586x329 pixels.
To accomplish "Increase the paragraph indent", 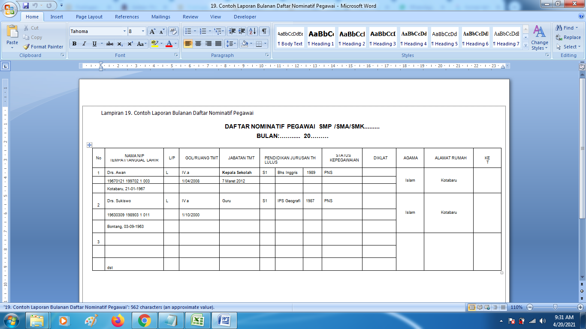I will pyautogui.click(x=242, y=31).
